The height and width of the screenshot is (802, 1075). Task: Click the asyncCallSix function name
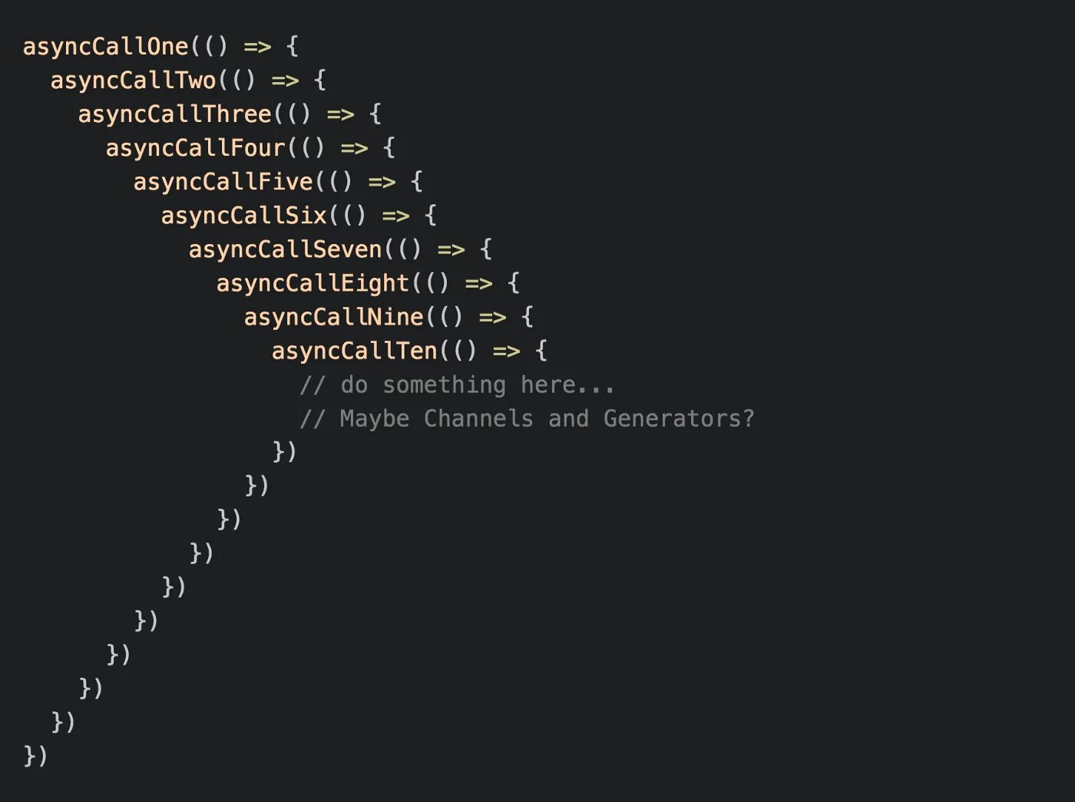244,216
